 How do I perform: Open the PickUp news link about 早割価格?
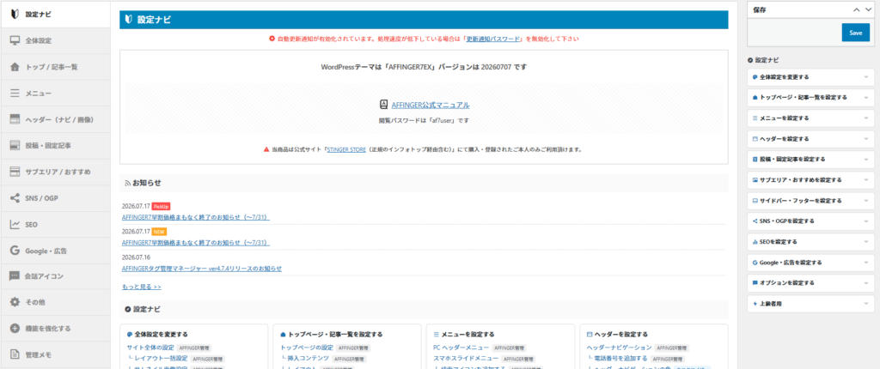[x=196, y=217]
